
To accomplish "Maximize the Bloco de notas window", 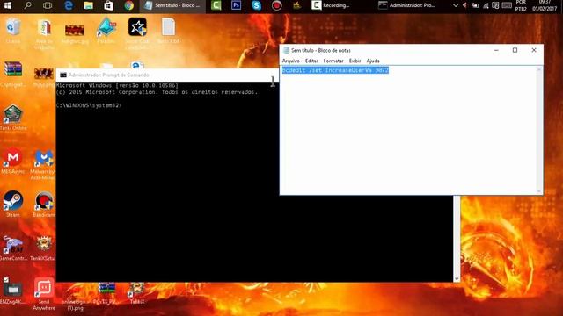I will pyautogui.click(x=515, y=50).
